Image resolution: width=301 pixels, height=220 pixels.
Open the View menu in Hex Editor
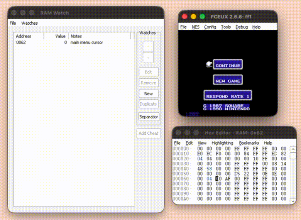click(202, 143)
